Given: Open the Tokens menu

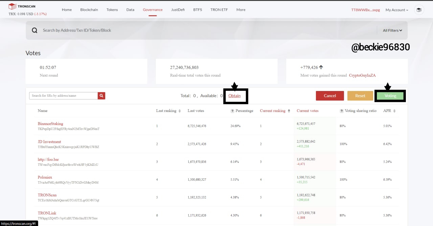Looking at the screenshot, I should click(112, 10).
